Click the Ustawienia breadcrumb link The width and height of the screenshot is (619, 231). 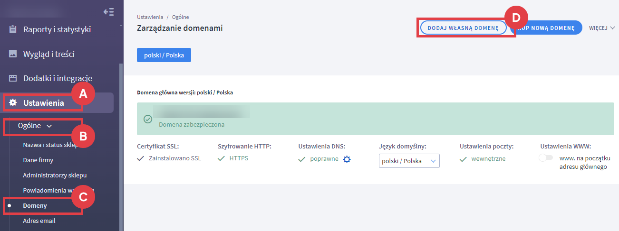(x=150, y=17)
